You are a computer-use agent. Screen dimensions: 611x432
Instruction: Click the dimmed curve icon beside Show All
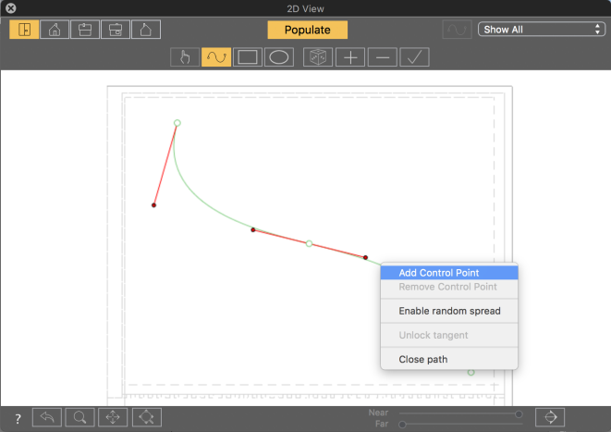[457, 30]
